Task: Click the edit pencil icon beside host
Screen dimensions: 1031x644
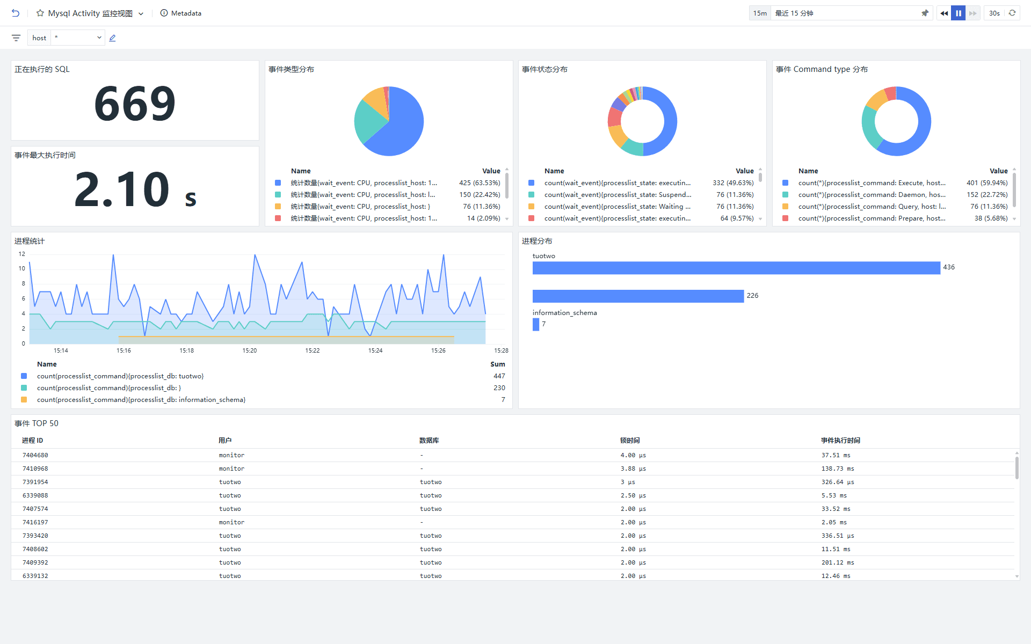Action: (x=112, y=38)
